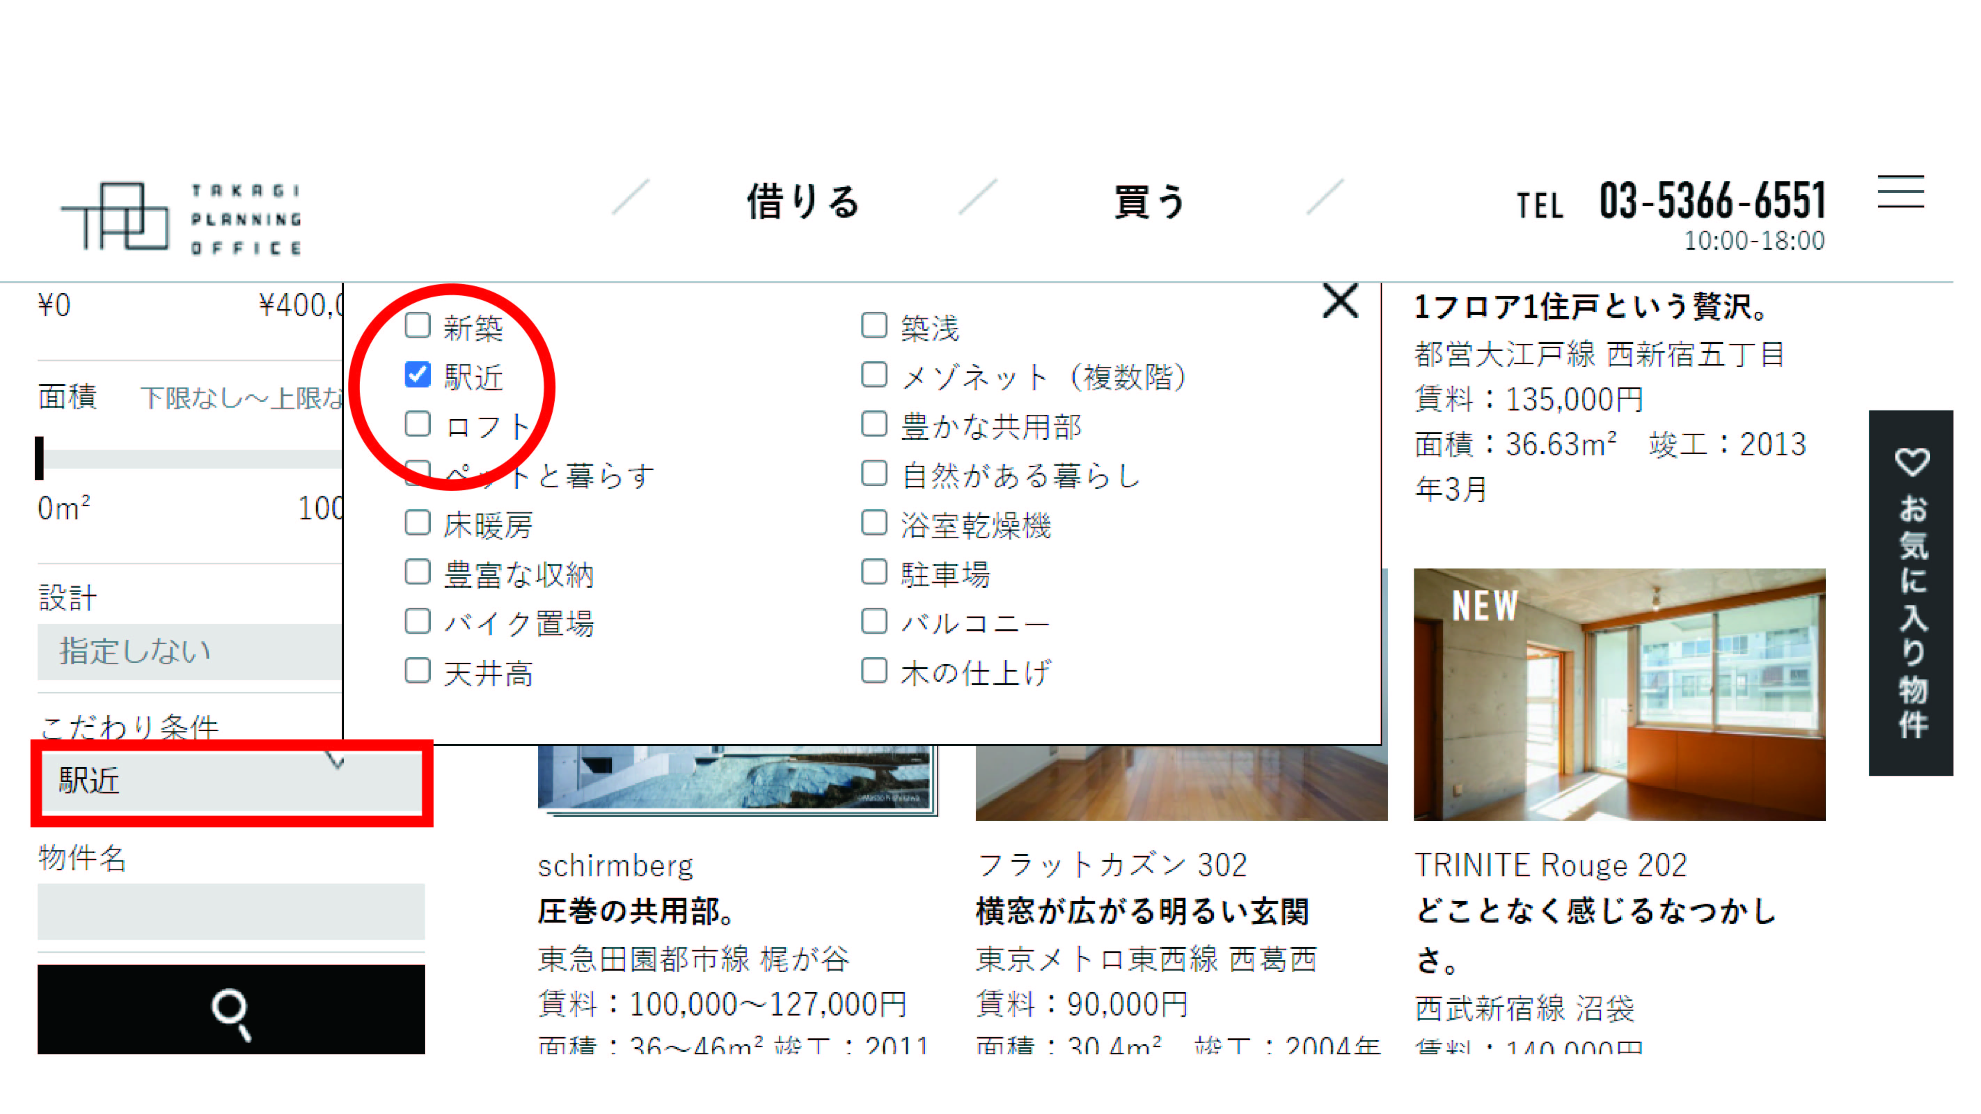This screenshot has width=1981, height=1114.
Task: Call the 03-5366-6551 phone number
Action: click(x=1712, y=201)
